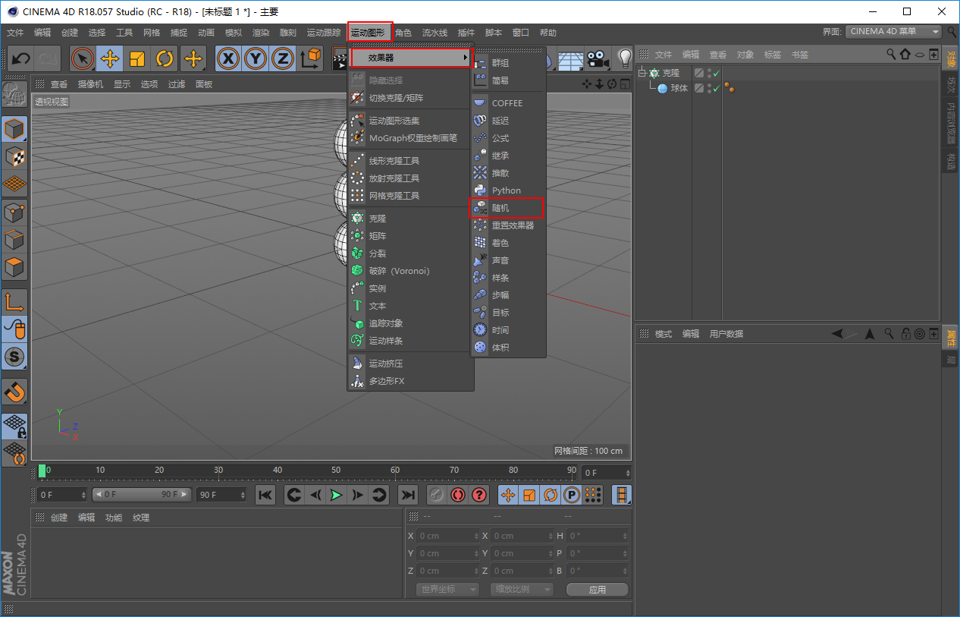Open the interface layout dropdown CINEMA 4D 菜单
This screenshot has height=617, width=960.
[894, 32]
